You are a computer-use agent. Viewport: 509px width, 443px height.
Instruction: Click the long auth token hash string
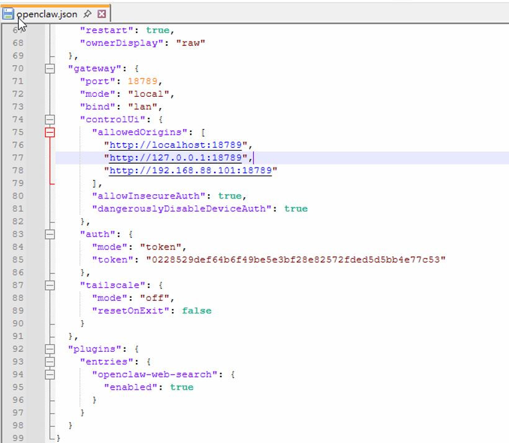[295, 259]
